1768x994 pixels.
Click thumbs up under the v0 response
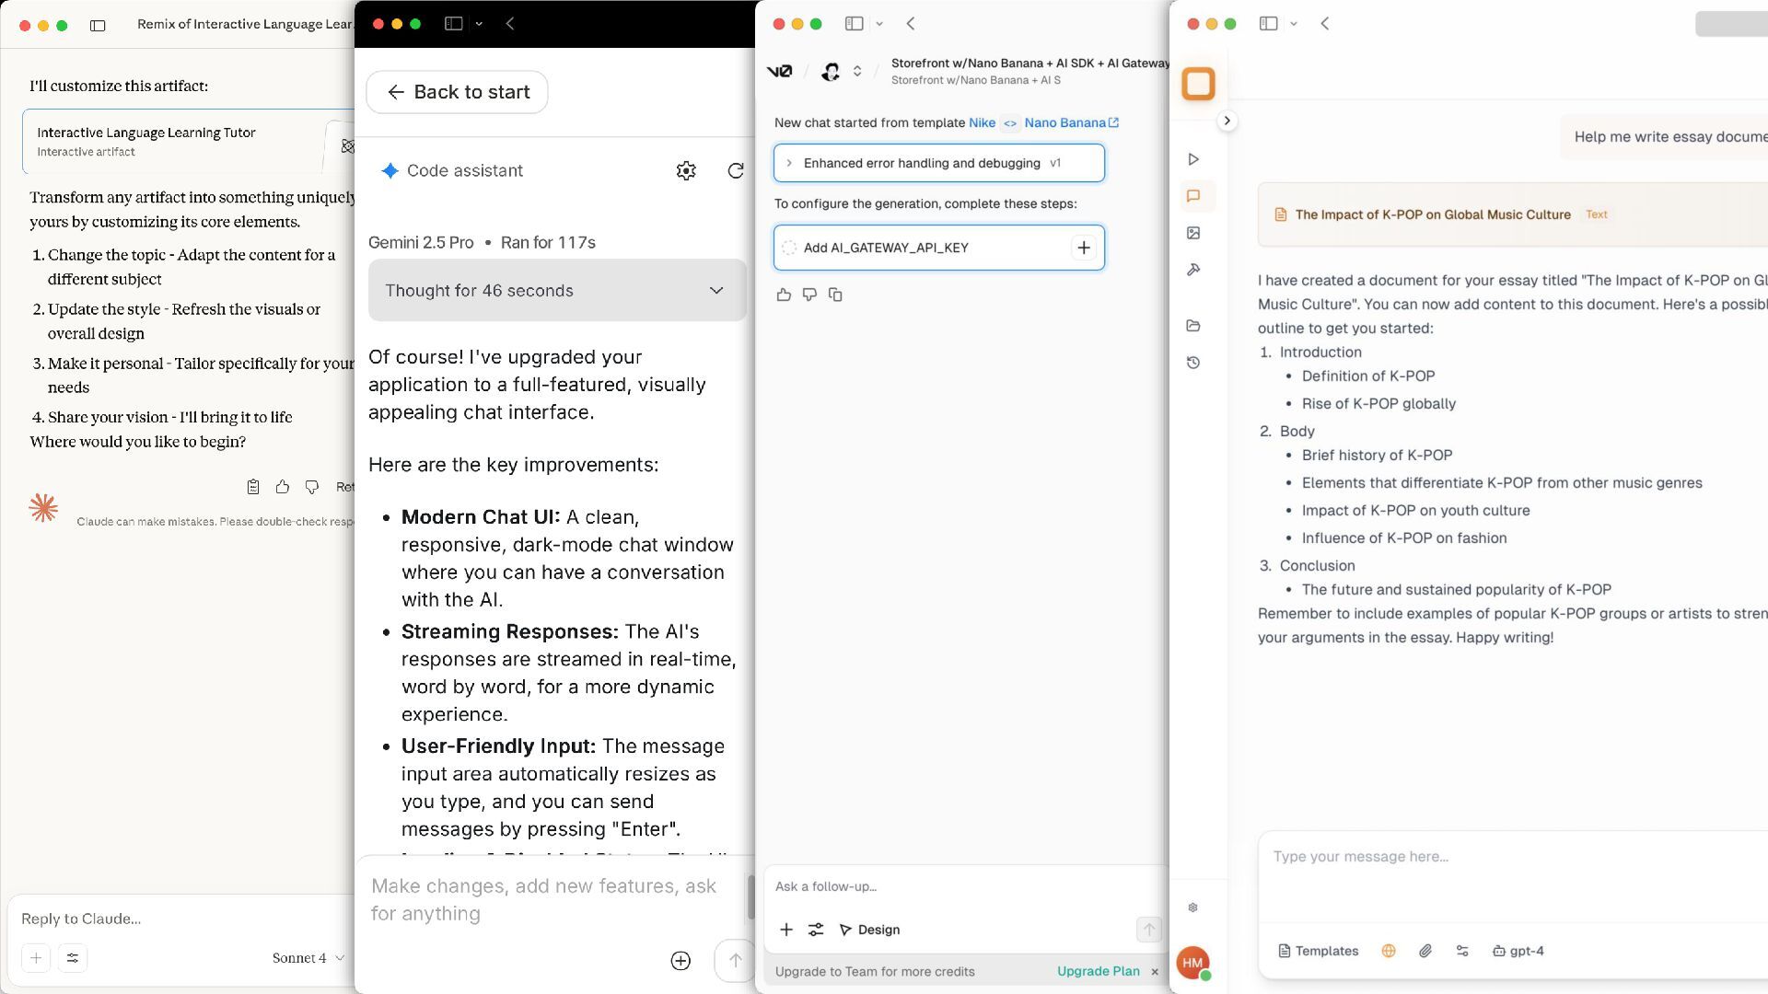[784, 295]
